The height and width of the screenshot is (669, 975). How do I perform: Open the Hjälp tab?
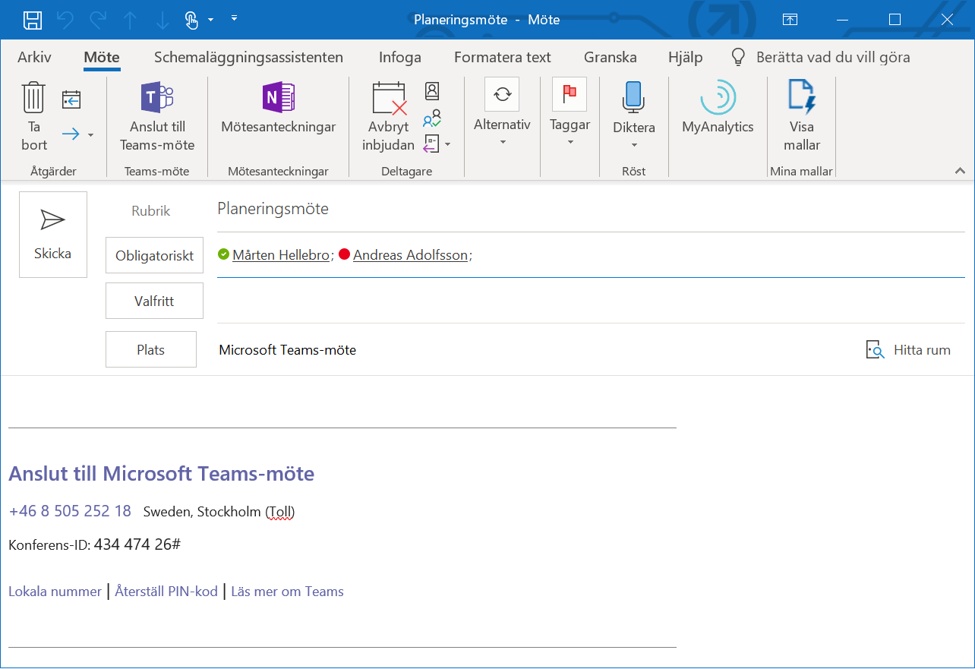[x=686, y=57]
